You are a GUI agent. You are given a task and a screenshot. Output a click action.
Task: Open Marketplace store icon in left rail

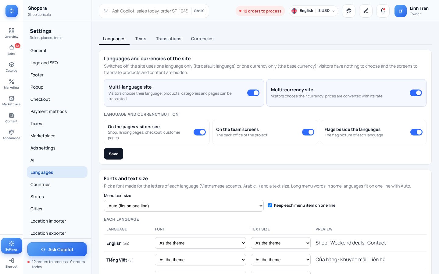11,101
